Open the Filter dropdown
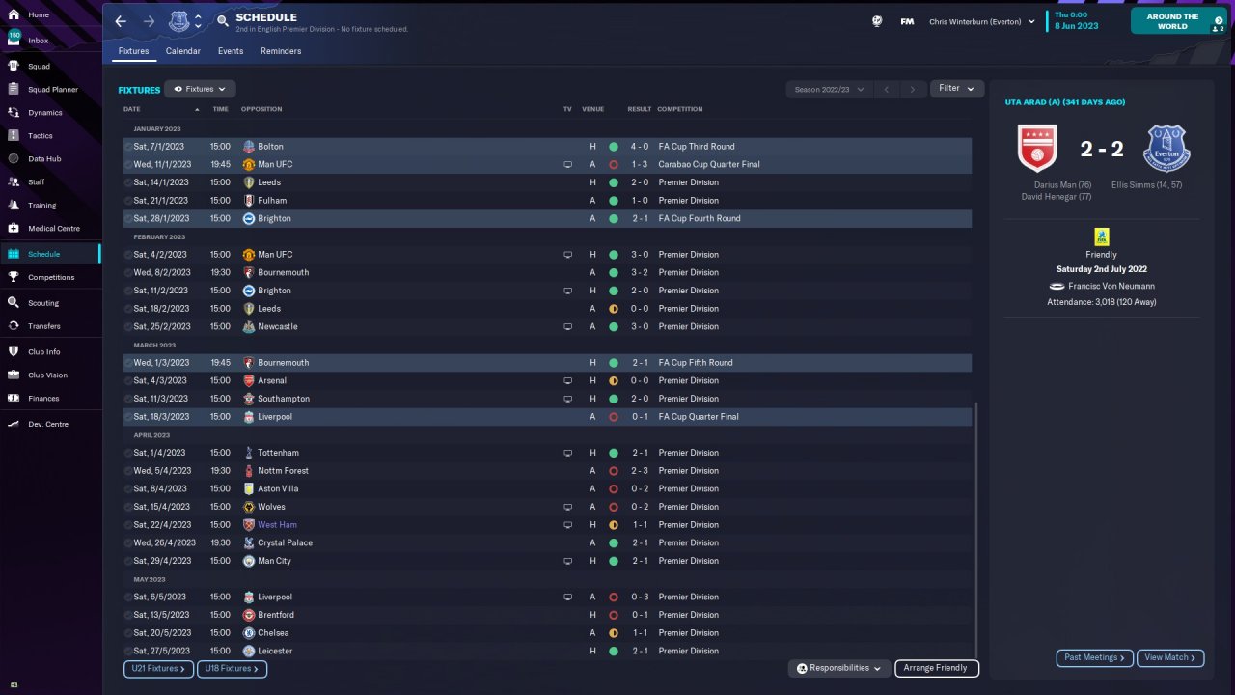The image size is (1235, 695). coord(957,89)
